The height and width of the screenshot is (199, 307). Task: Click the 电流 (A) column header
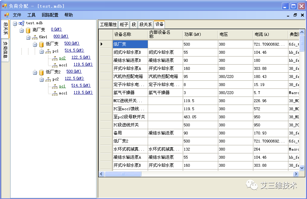click(271, 35)
